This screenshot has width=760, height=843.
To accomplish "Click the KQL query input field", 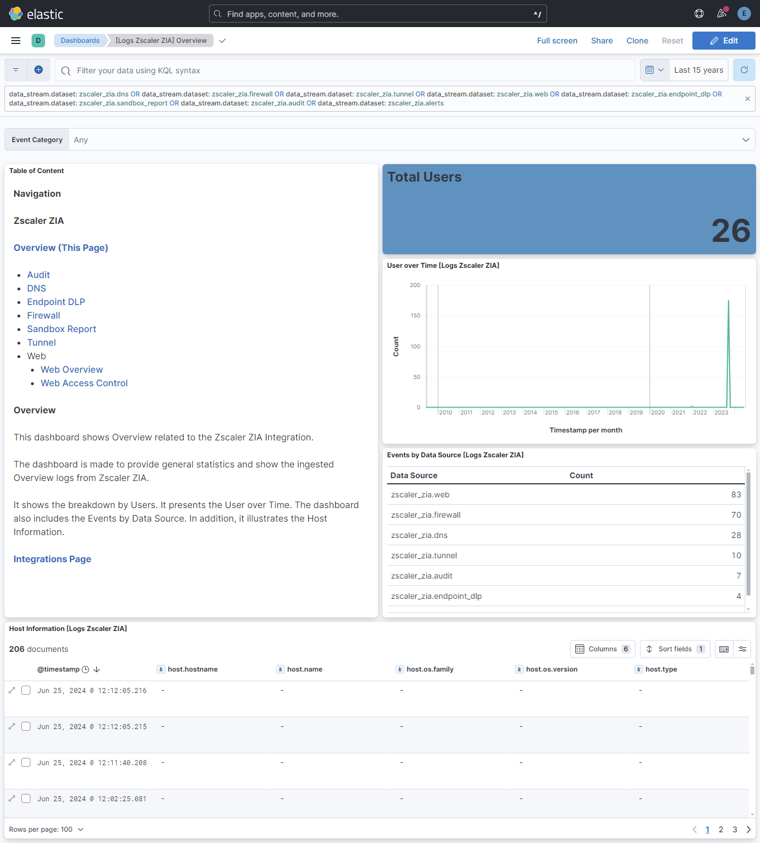I will 345,70.
